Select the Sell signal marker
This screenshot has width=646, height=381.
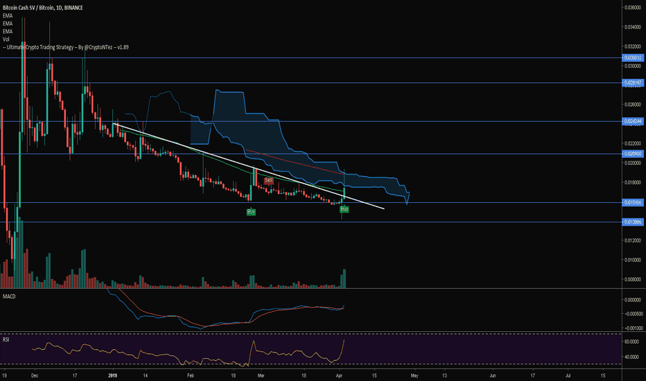click(269, 180)
